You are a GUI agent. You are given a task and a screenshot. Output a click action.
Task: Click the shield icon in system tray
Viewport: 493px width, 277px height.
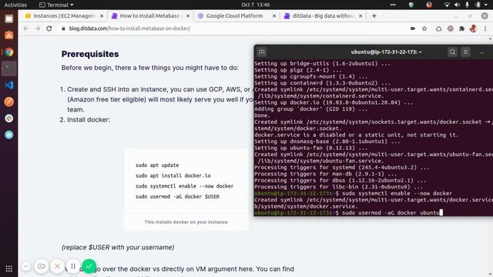coord(411,5)
